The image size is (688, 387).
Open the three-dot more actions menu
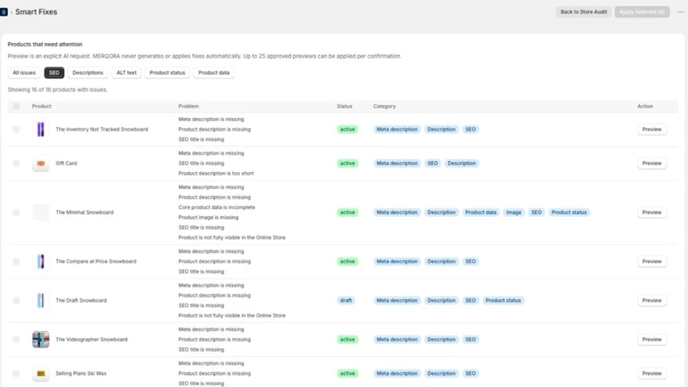coord(680,12)
